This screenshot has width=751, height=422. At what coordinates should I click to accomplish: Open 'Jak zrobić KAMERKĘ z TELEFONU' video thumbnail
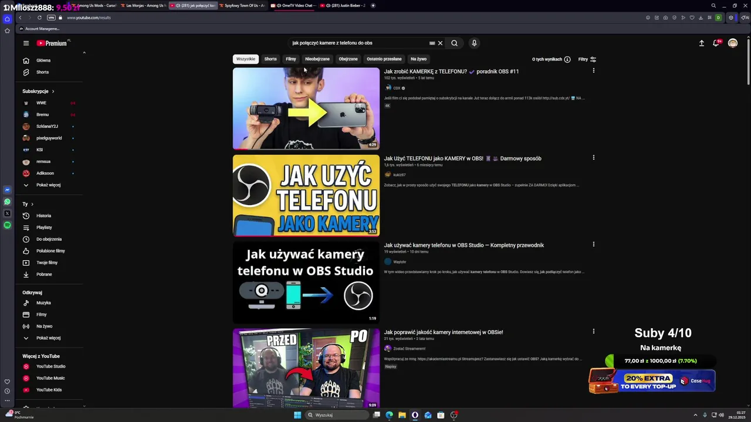[306, 108]
